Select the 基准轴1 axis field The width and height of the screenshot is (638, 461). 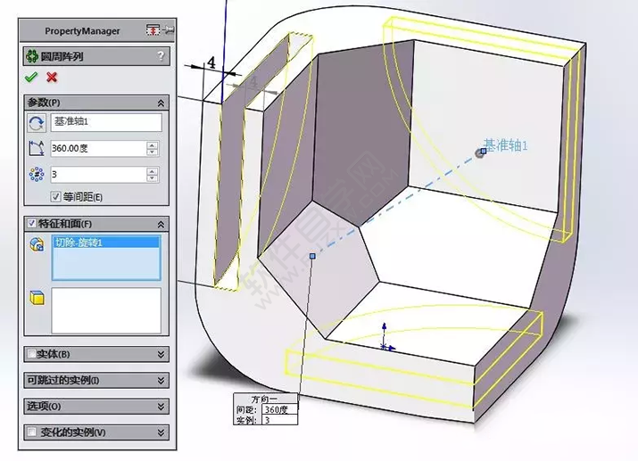[x=106, y=122]
